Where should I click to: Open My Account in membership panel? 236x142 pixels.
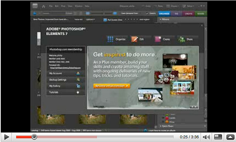[66, 73]
